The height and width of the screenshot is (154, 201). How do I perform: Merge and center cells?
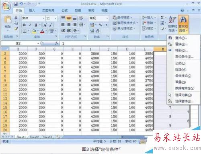(x=81, y=24)
